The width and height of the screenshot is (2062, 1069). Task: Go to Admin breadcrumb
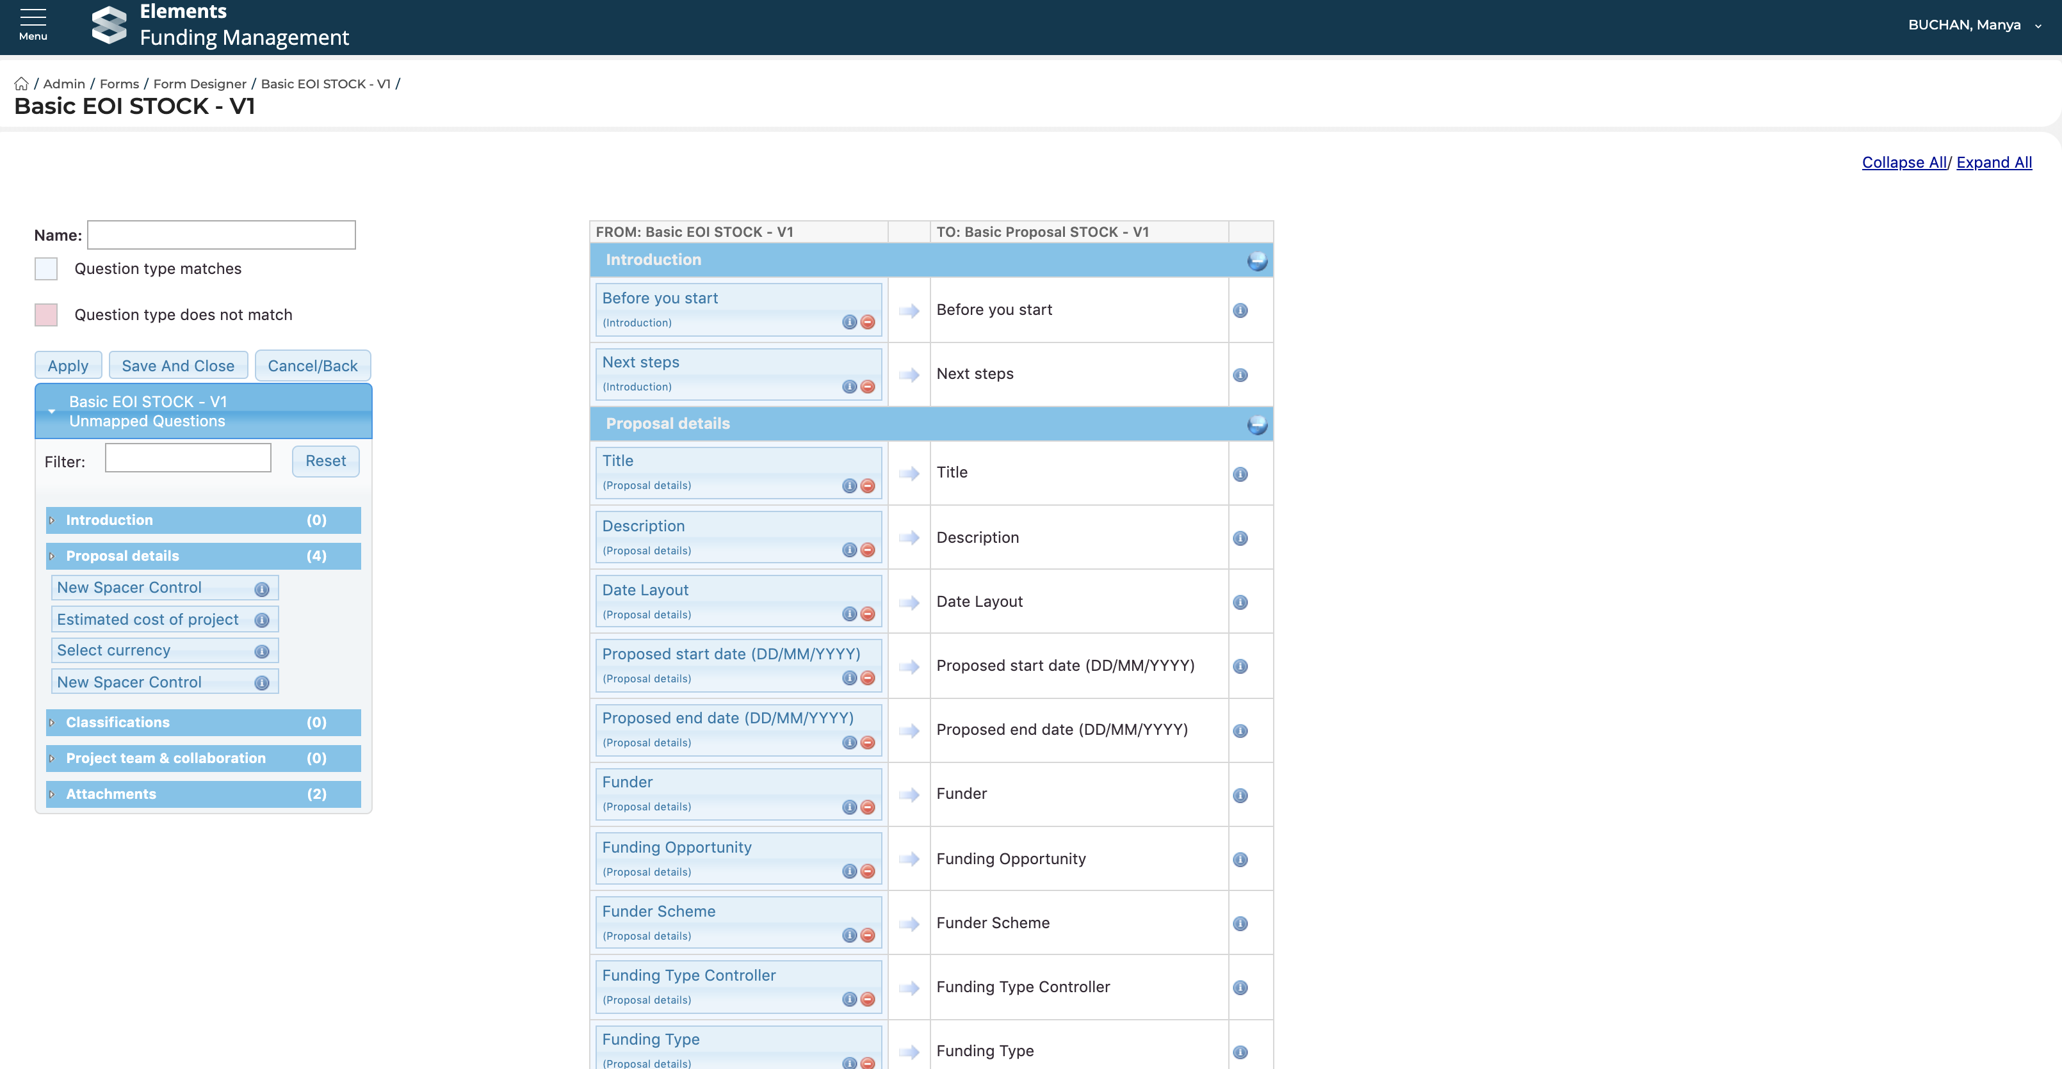coord(64,84)
